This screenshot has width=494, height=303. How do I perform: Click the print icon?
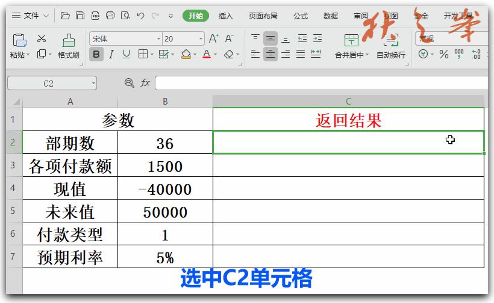[x=110, y=16]
